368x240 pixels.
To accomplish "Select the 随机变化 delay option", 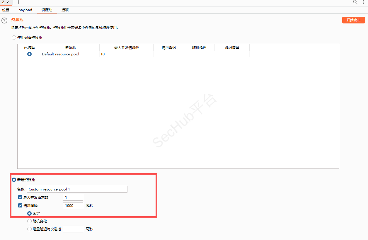I will click(29, 221).
